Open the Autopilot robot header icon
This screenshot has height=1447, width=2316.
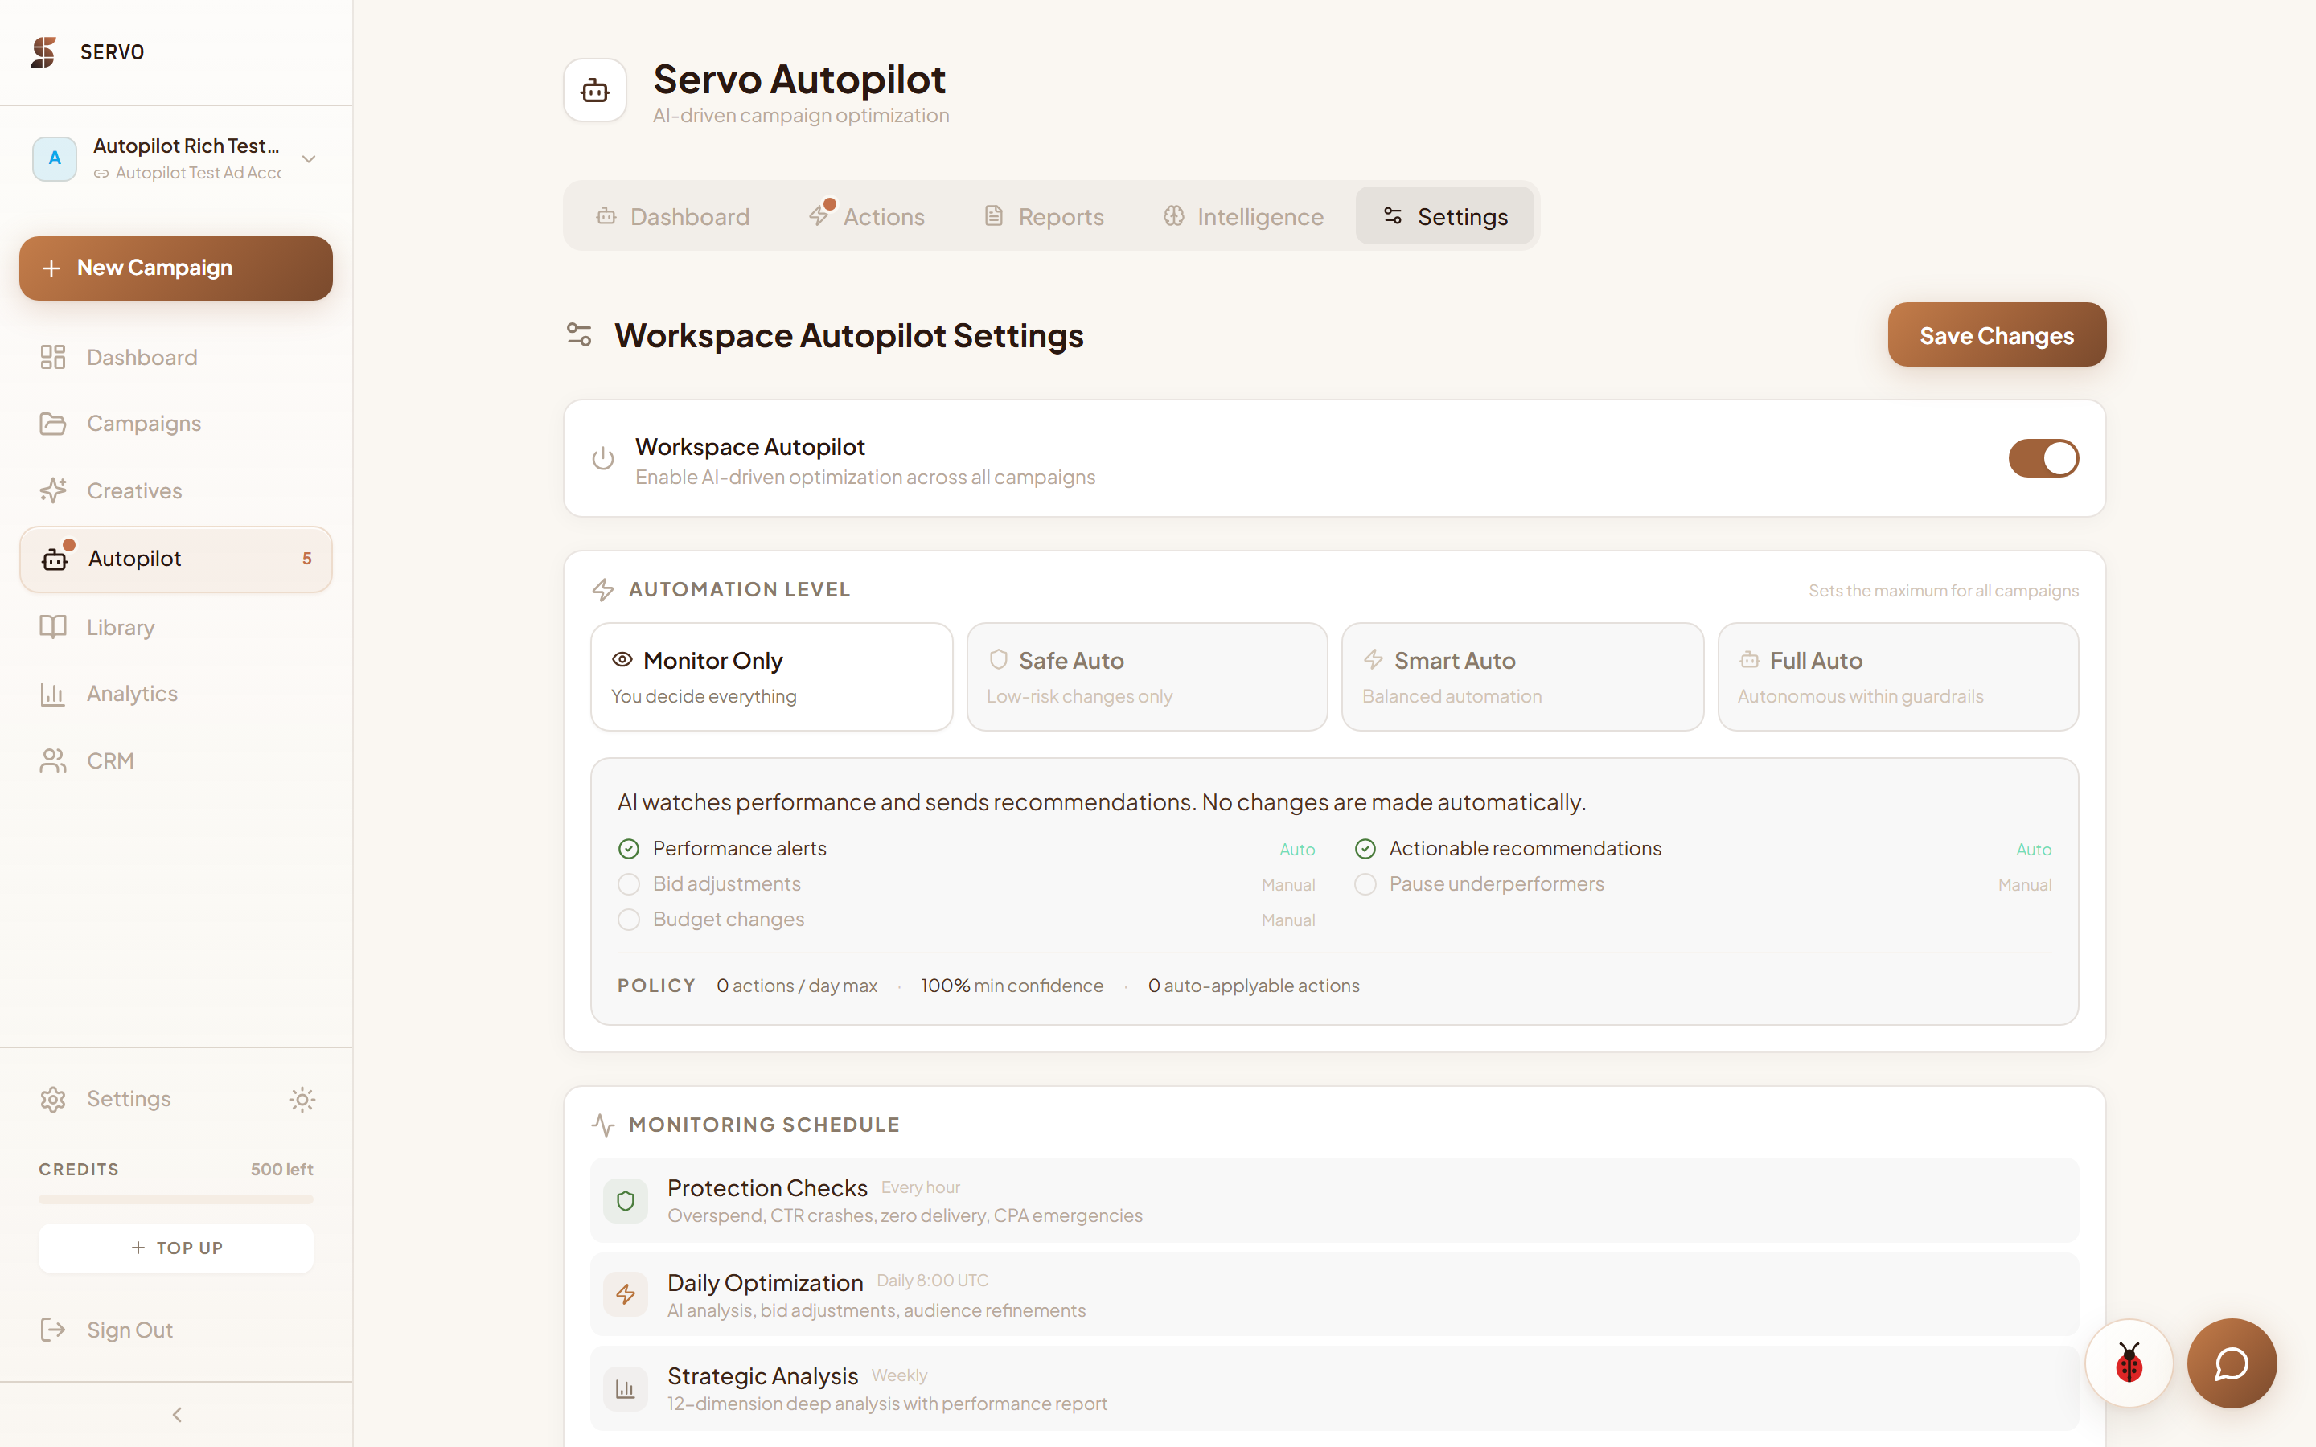click(595, 90)
